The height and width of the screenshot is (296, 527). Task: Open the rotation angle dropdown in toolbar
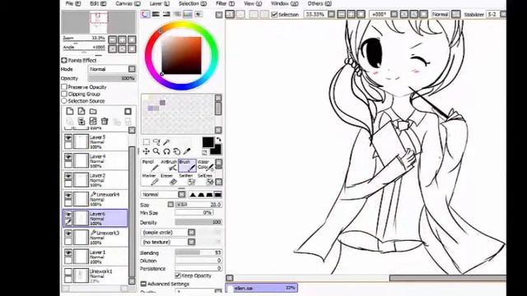394,14
